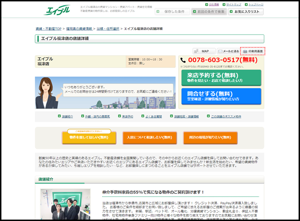Click the green plus icon beside この店舗のオススメ物件

(x=208, y=116)
